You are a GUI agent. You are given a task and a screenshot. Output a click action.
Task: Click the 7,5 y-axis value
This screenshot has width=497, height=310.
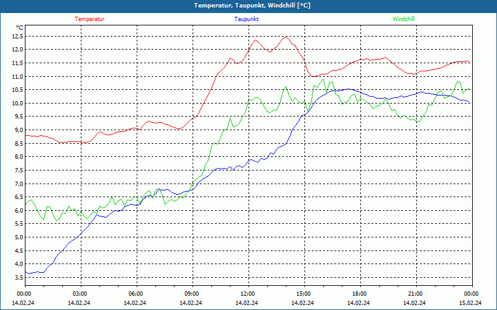19,170
